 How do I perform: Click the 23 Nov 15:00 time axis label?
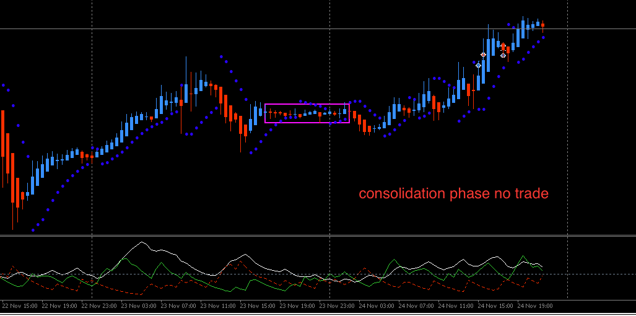pyautogui.click(x=258, y=305)
